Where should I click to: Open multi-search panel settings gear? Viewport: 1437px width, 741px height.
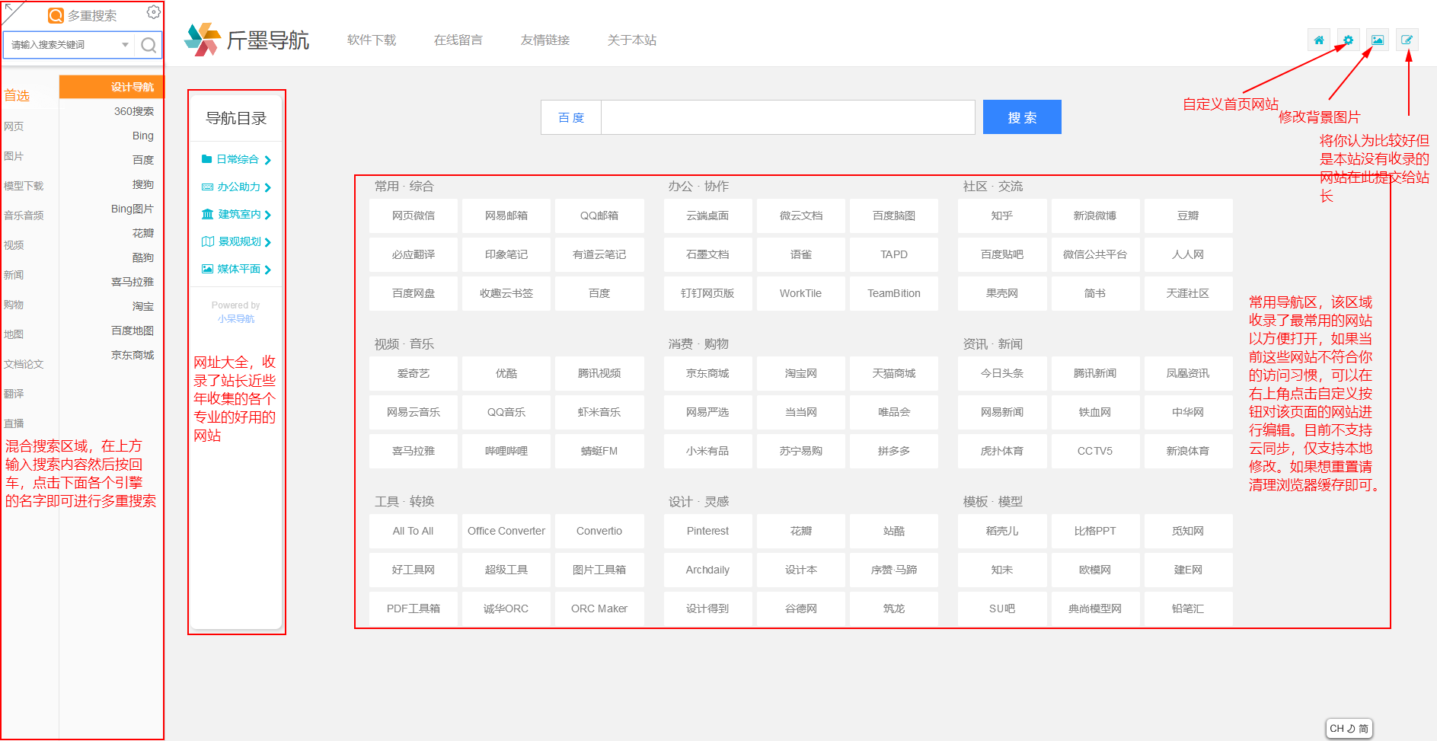(x=153, y=12)
